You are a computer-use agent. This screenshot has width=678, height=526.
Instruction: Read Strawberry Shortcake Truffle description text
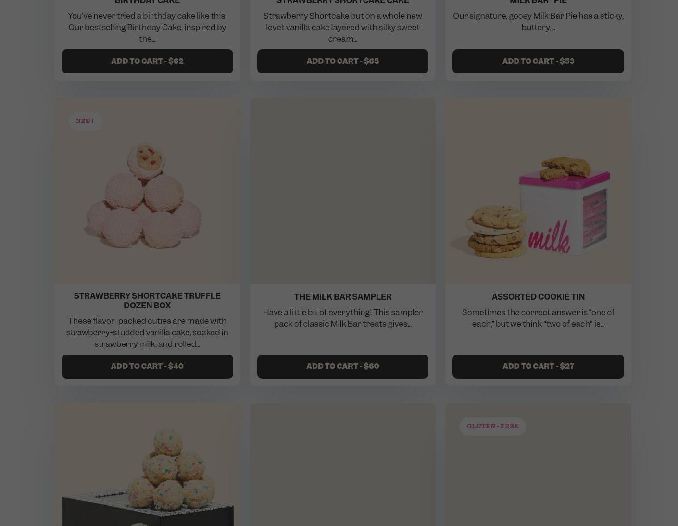point(147,332)
